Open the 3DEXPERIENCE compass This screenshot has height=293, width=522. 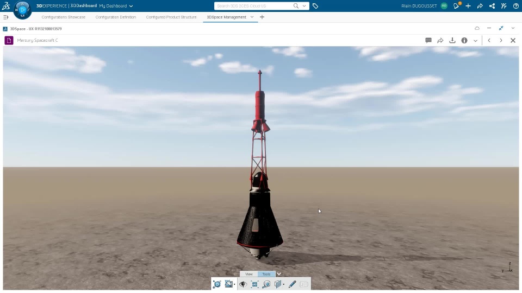[22, 10]
